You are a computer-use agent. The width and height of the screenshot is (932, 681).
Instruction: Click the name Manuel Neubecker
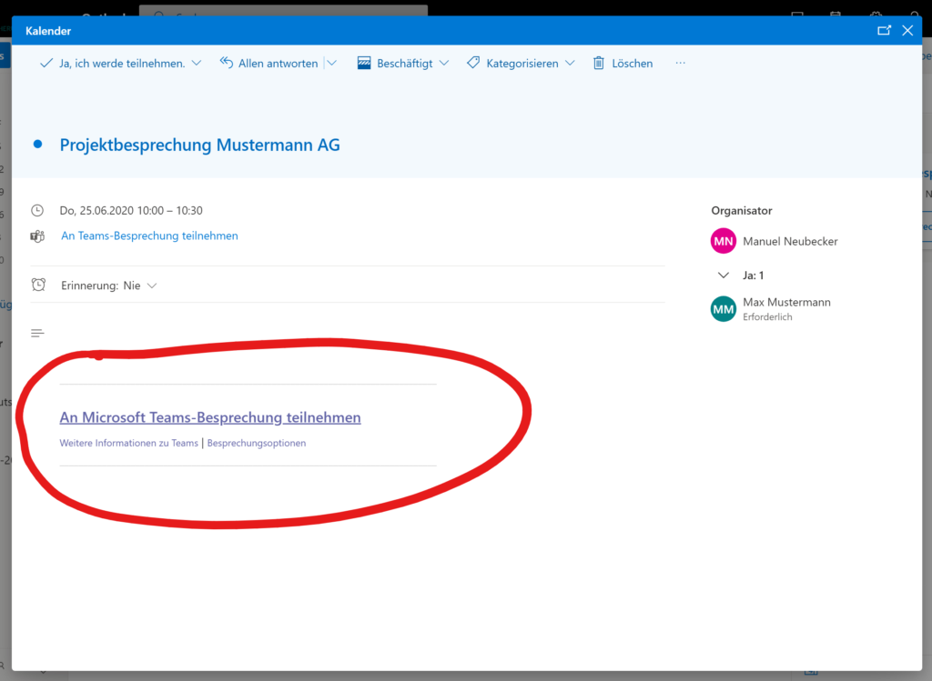(x=791, y=241)
